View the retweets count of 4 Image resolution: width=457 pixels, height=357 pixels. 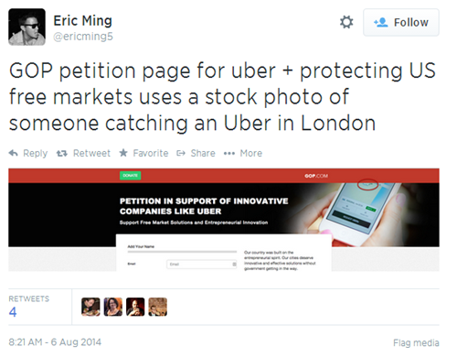tap(13, 312)
